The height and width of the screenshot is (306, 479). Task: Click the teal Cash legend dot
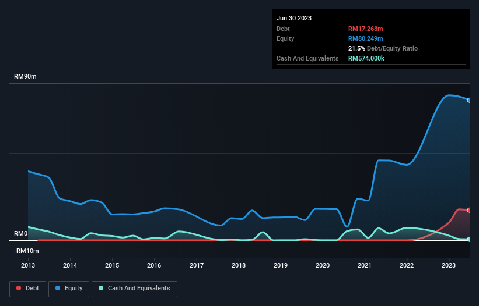102,289
